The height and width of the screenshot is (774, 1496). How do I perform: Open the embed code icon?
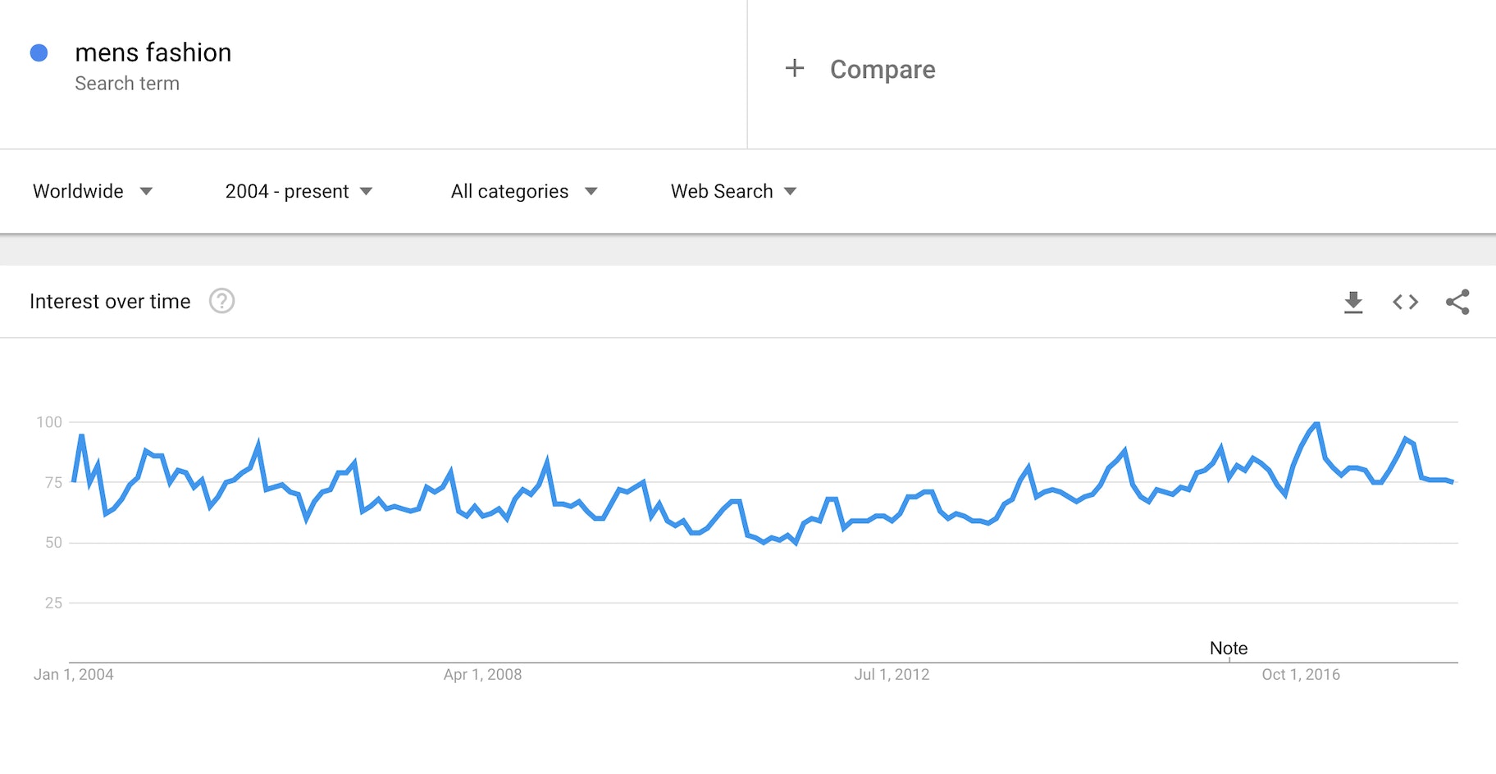pyautogui.click(x=1405, y=302)
